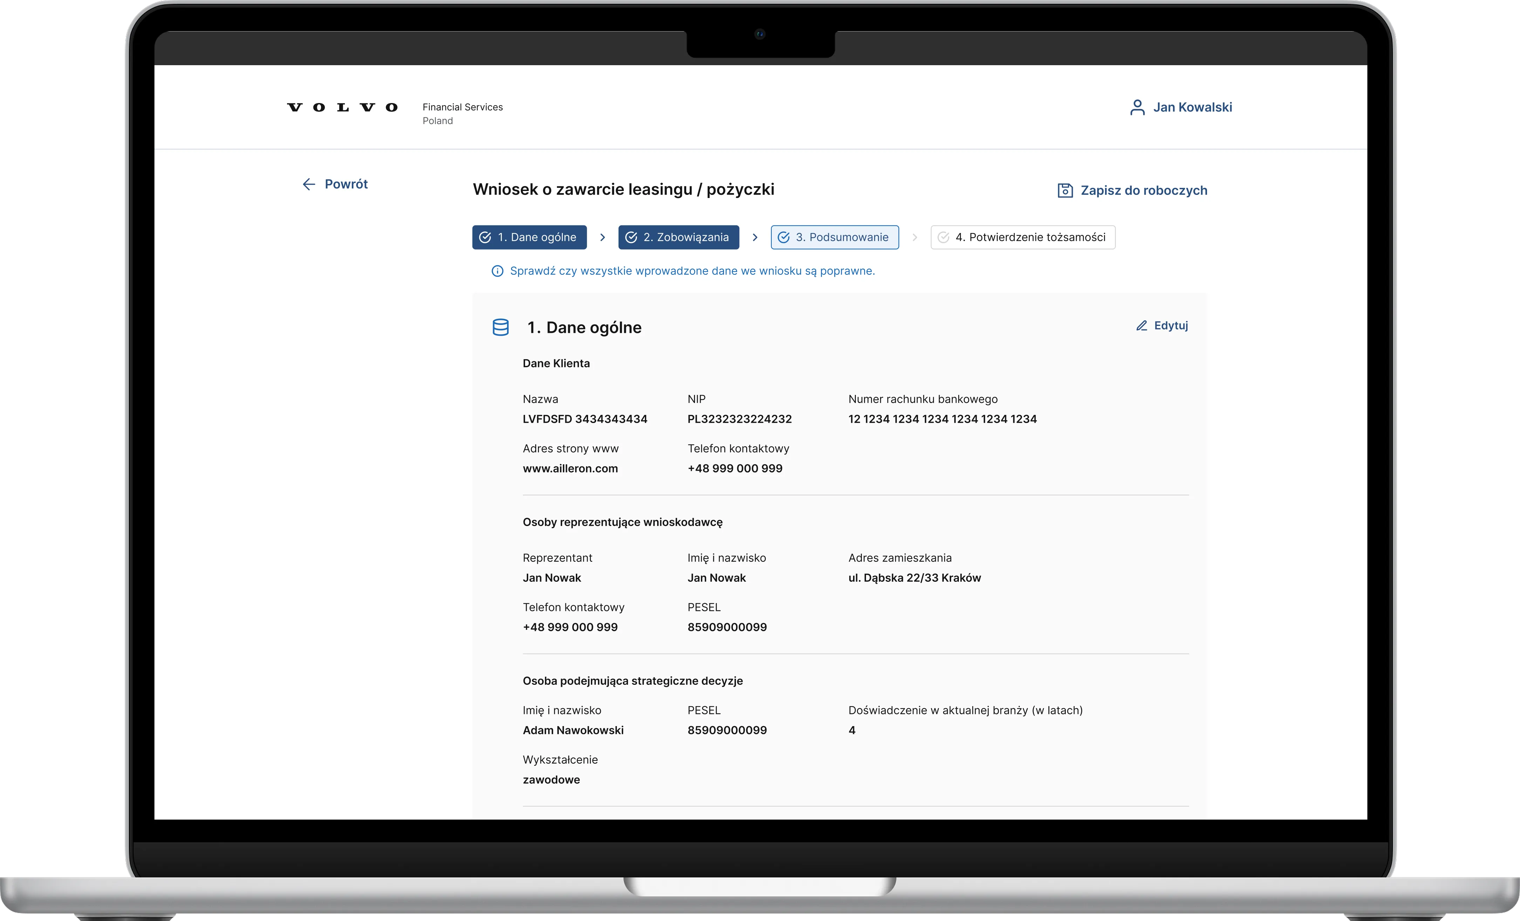The height and width of the screenshot is (921, 1520).
Task: Click Jan Nowak under the representative's Imię i nazwisko
Action: coord(717,578)
